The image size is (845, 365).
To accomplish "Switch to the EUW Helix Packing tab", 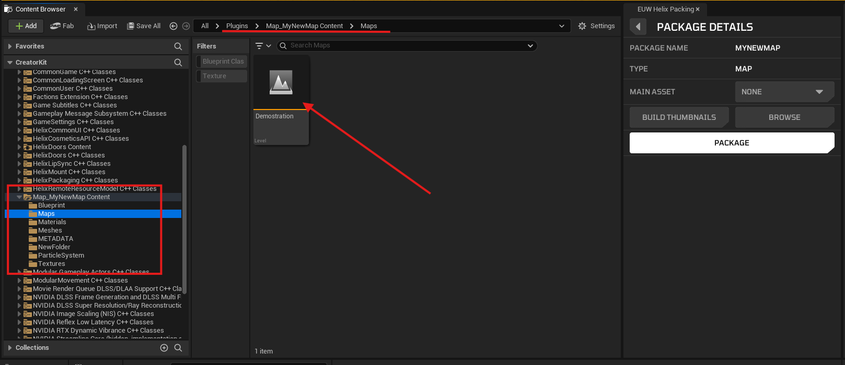I will pyautogui.click(x=665, y=9).
